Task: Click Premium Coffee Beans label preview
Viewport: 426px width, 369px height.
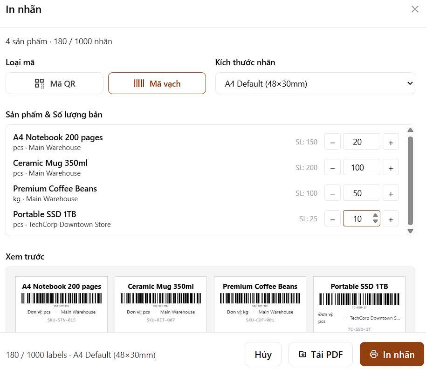Action: click(x=260, y=304)
